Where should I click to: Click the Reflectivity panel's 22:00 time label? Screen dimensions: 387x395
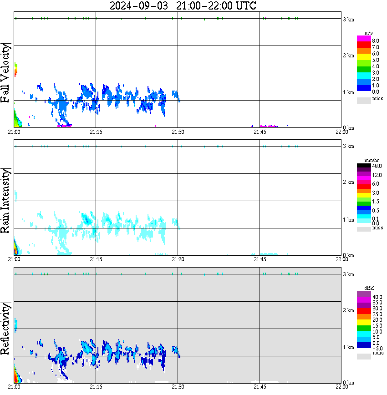click(x=342, y=387)
